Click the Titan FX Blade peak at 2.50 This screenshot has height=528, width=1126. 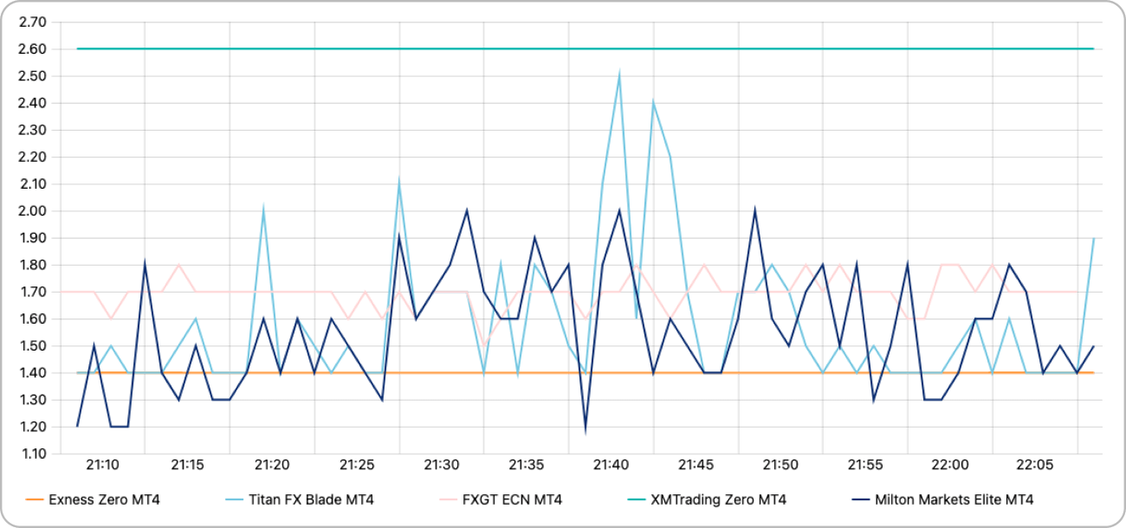point(619,75)
